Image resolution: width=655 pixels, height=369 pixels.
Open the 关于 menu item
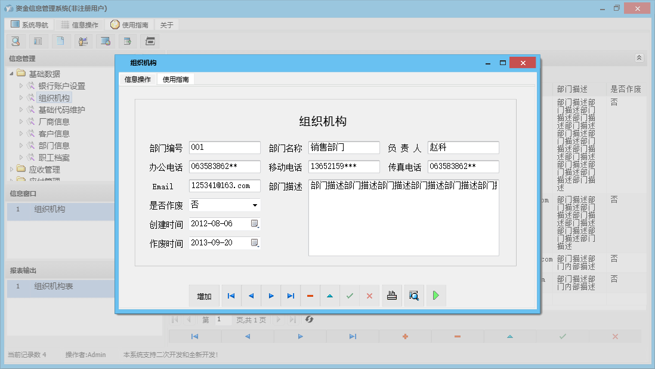coord(166,24)
